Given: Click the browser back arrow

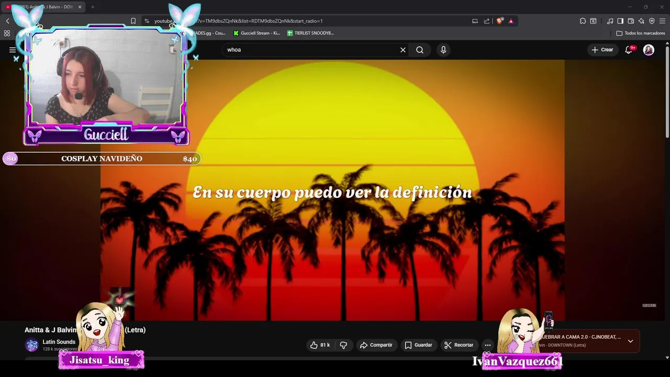Looking at the screenshot, I should pyautogui.click(x=7, y=21).
